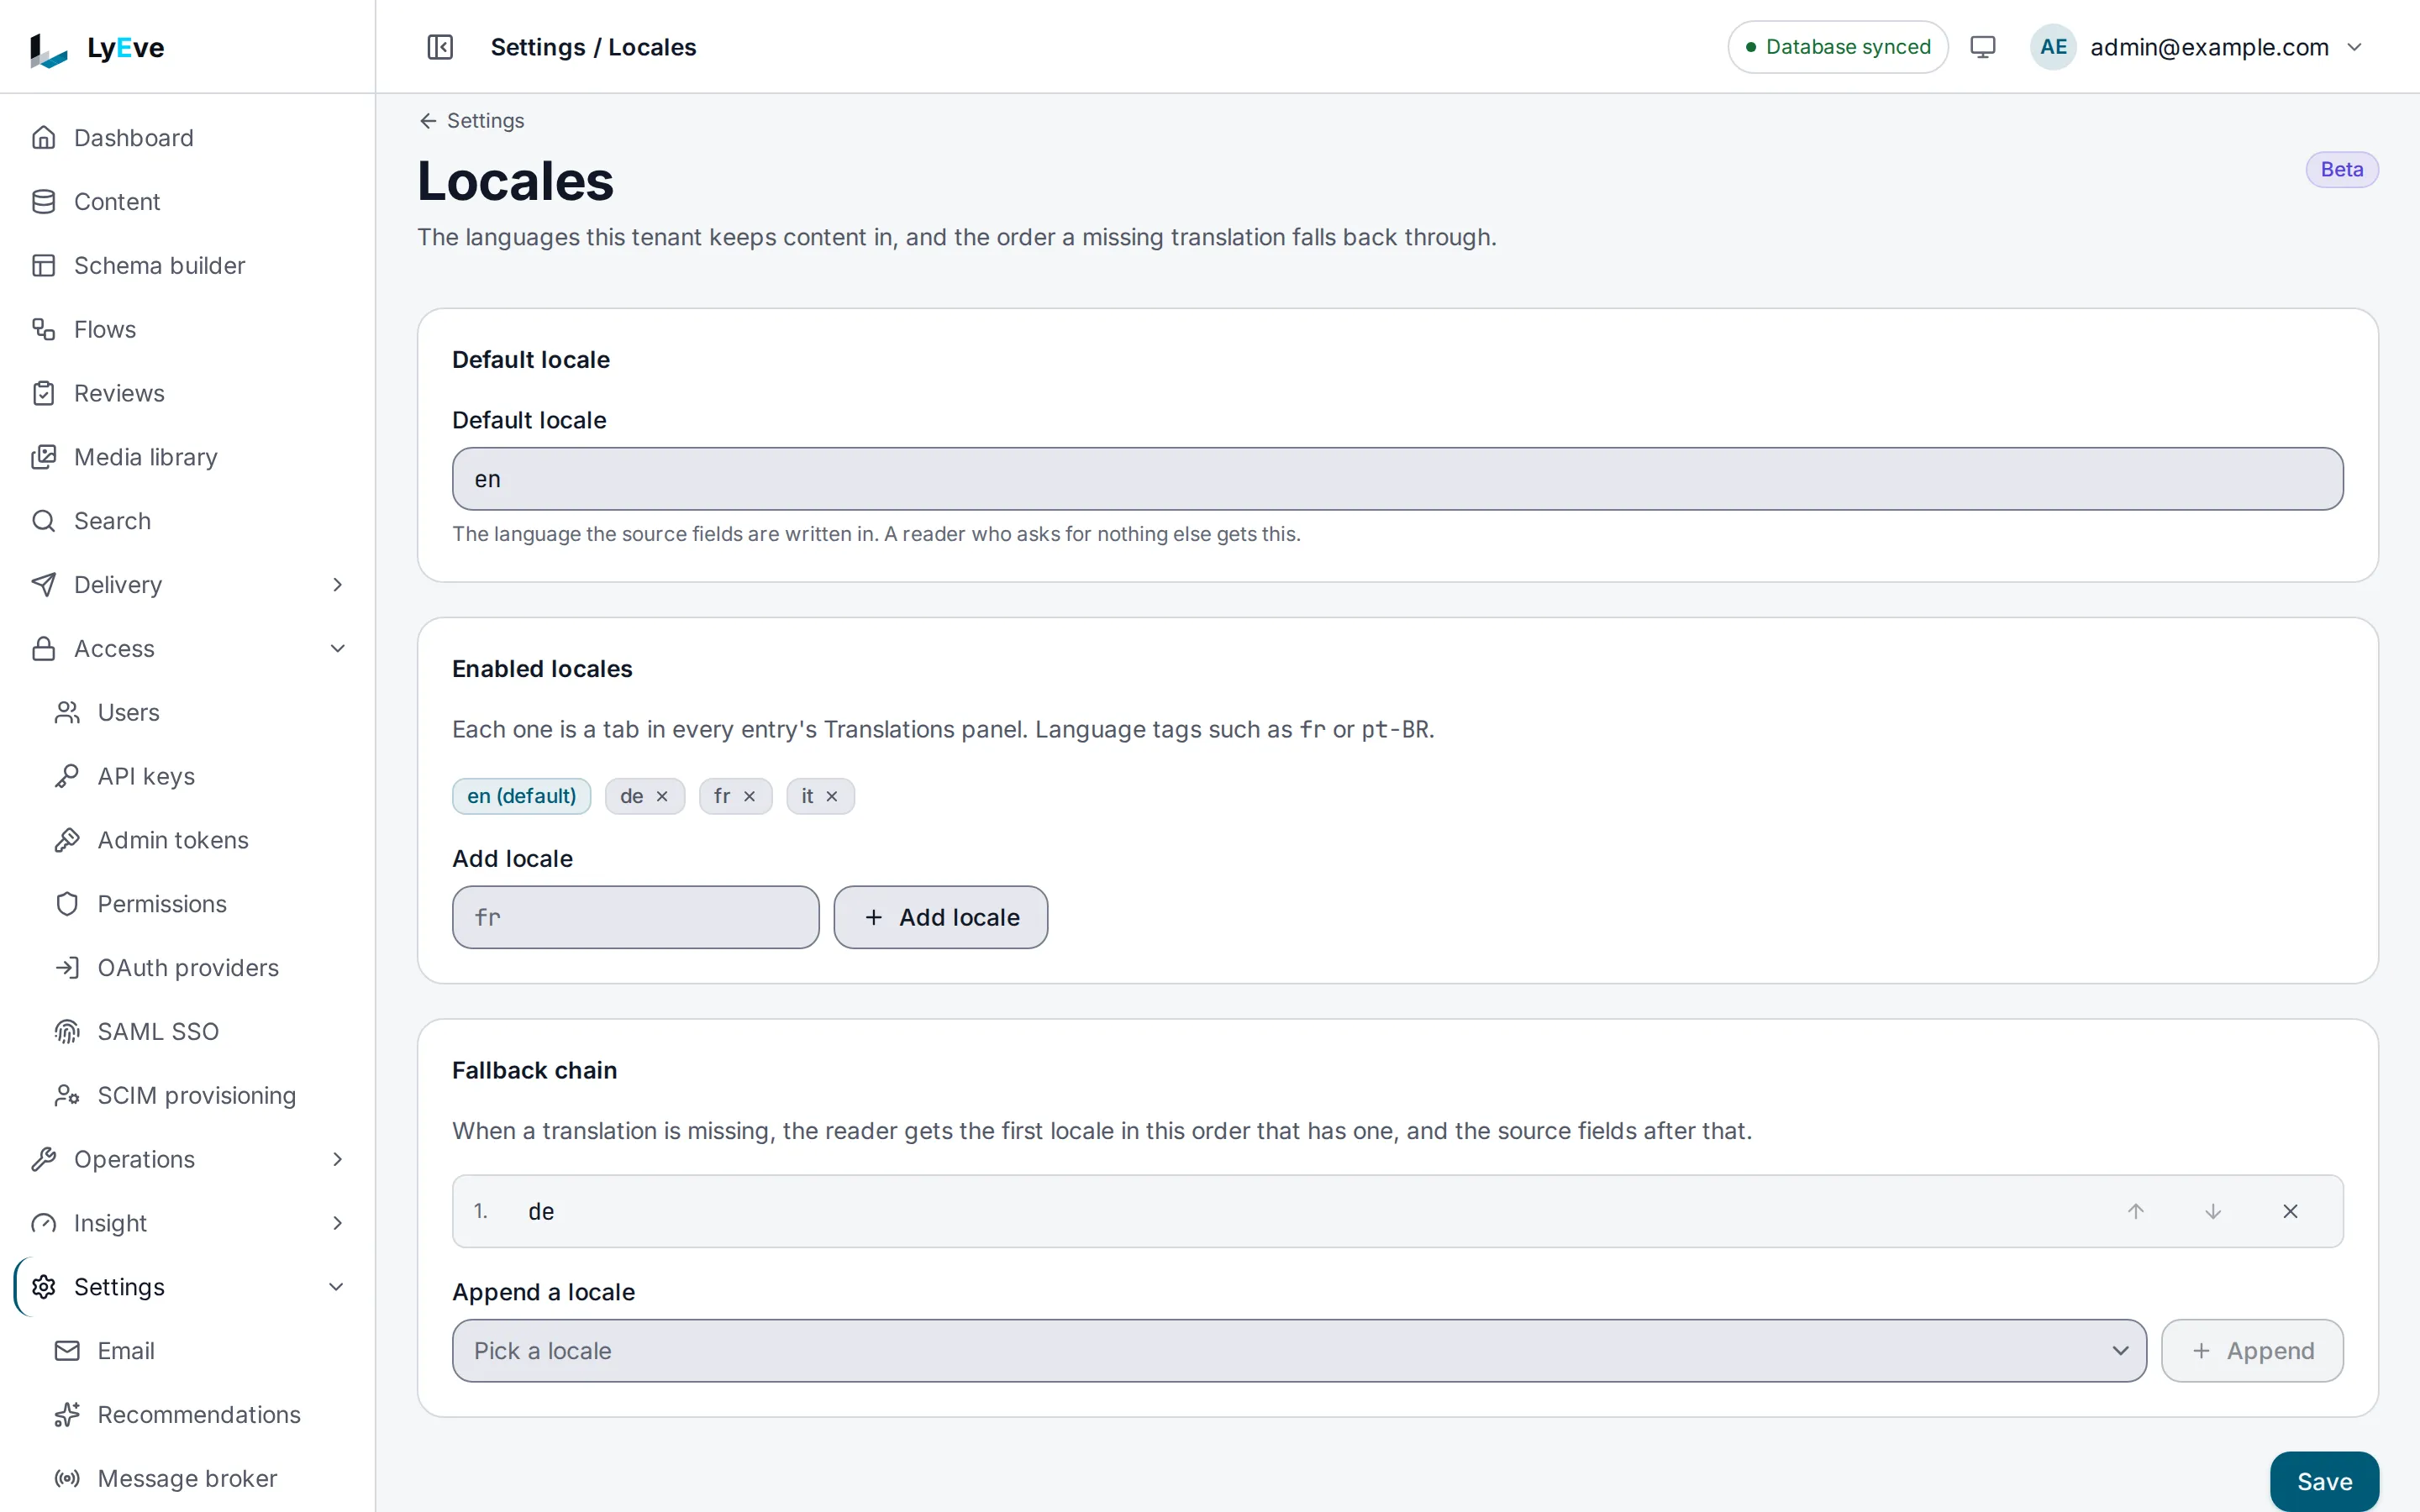Image resolution: width=2420 pixels, height=1512 pixels.
Task: Click the Add locale text input
Action: (x=635, y=917)
